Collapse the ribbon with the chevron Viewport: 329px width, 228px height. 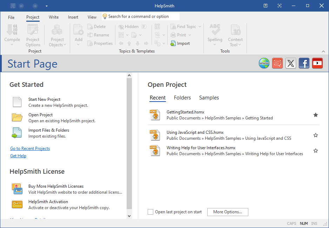pyautogui.click(x=323, y=51)
